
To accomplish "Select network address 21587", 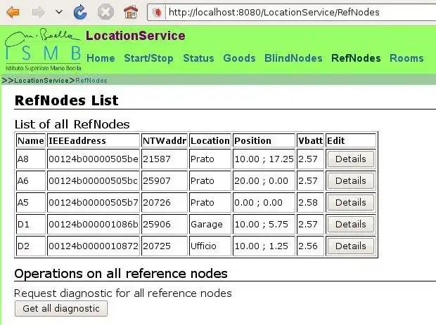I will pyautogui.click(x=165, y=159).
